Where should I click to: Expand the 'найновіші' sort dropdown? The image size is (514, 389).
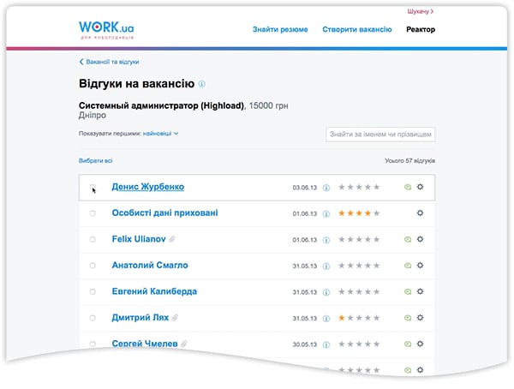click(160, 134)
